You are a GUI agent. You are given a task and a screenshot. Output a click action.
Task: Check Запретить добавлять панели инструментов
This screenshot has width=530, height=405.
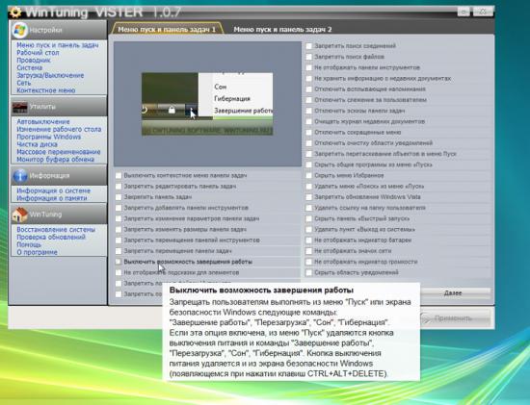pyautogui.click(x=119, y=208)
